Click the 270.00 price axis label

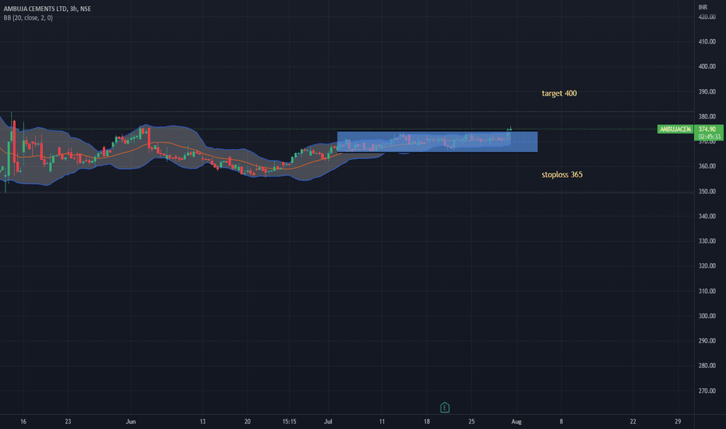pyautogui.click(x=707, y=391)
